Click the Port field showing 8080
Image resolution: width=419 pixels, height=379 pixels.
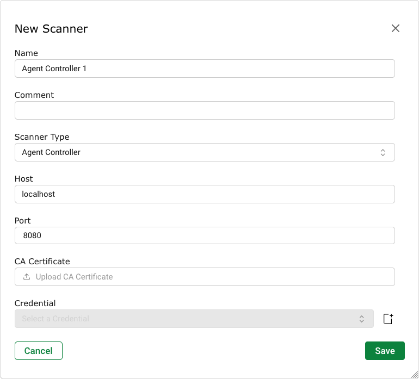205,236
